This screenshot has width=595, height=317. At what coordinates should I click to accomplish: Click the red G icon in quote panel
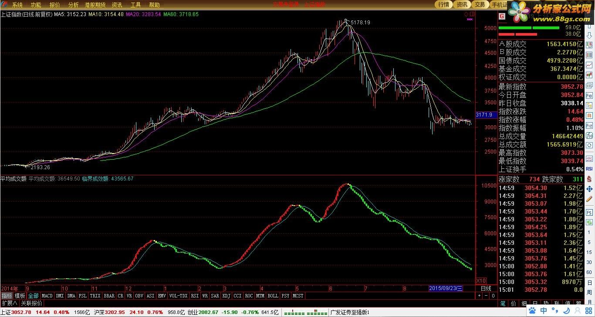502,16
